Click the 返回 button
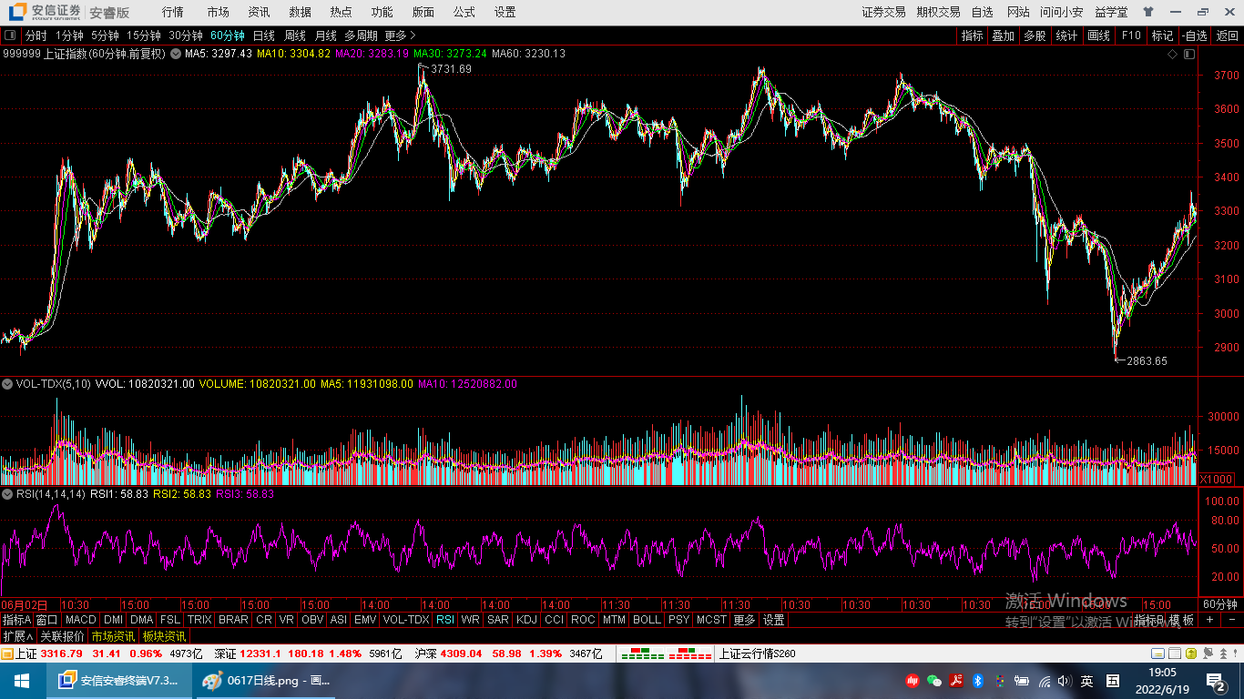 click(x=1227, y=35)
